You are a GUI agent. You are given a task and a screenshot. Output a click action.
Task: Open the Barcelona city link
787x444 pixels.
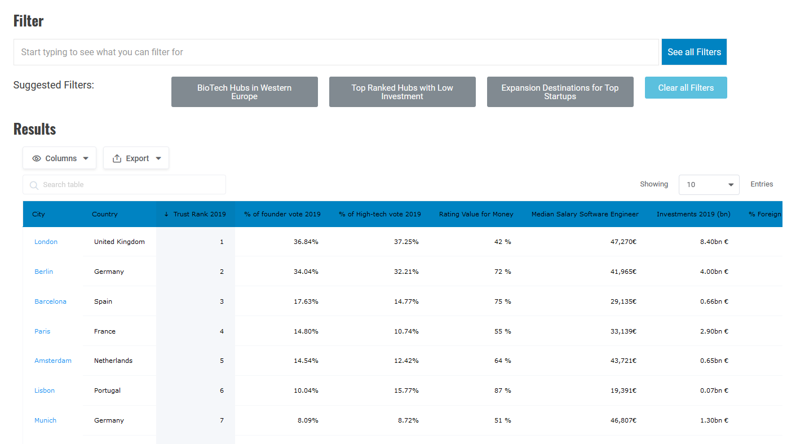pyautogui.click(x=50, y=301)
